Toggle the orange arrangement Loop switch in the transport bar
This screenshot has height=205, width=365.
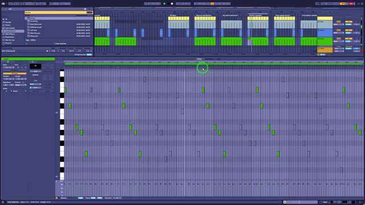[212, 4]
